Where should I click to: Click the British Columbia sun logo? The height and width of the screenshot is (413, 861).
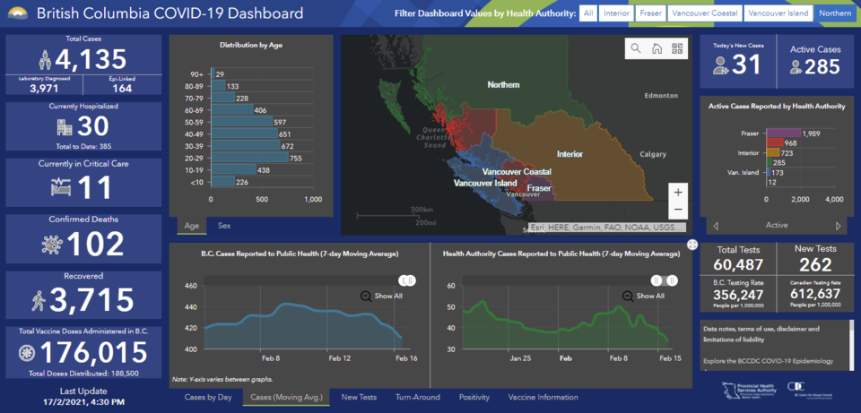click(x=18, y=12)
